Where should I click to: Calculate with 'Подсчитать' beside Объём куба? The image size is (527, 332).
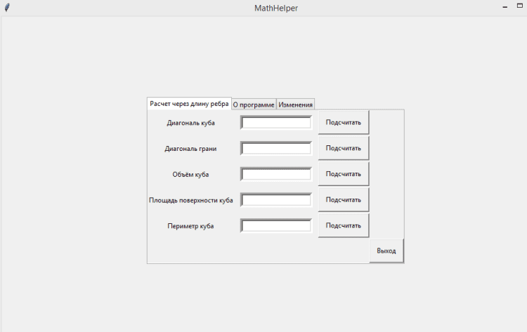click(343, 174)
